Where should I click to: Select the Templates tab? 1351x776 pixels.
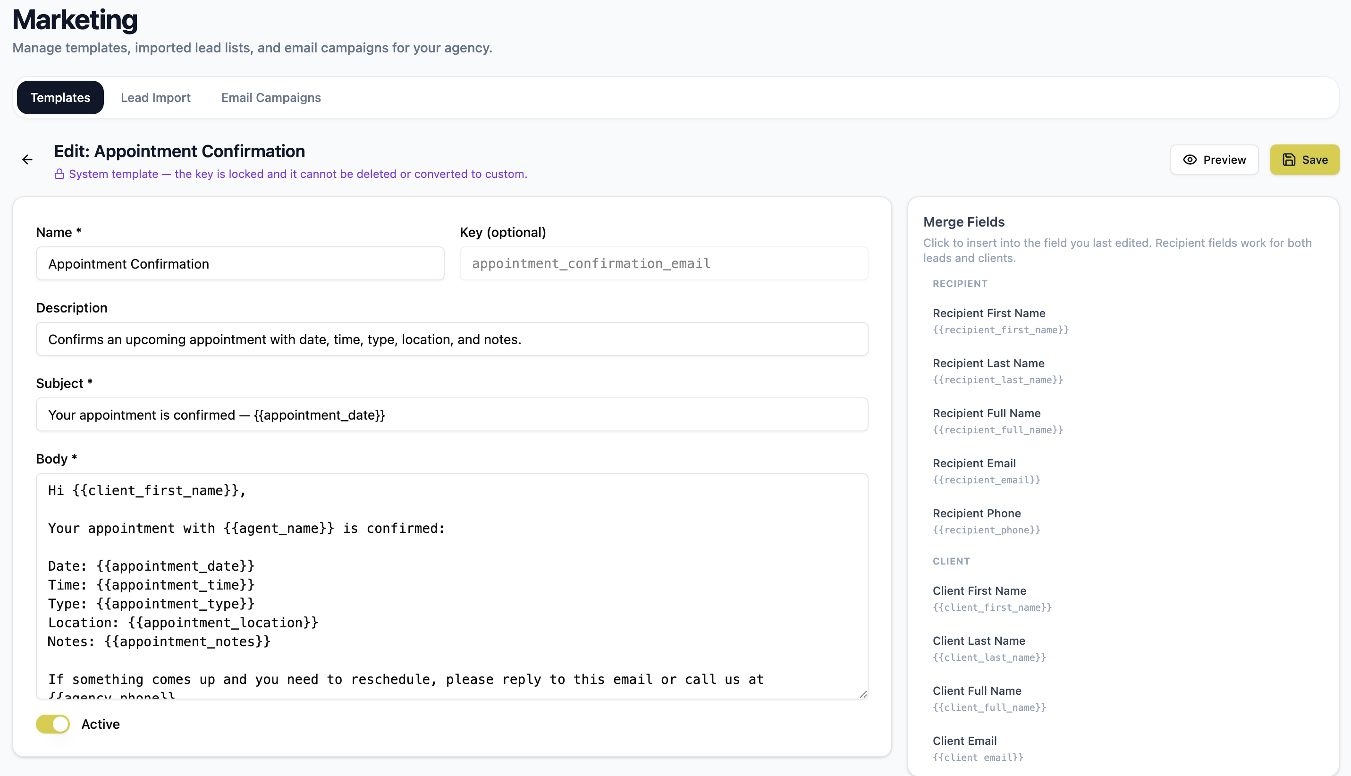(60, 98)
